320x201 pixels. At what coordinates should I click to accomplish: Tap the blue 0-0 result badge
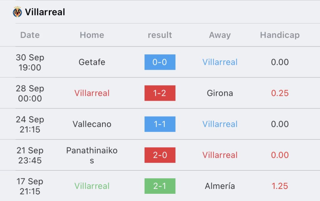[160, 62]
